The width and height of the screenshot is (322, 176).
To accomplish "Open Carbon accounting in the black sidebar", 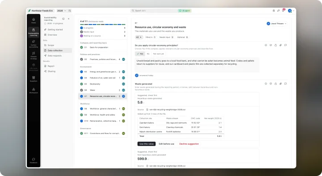I will coord(34,44).
